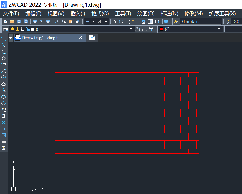Toggle layer 0 viewport freeze icon
This screenshot has width=242, height=194.
[x=23, y=29]
